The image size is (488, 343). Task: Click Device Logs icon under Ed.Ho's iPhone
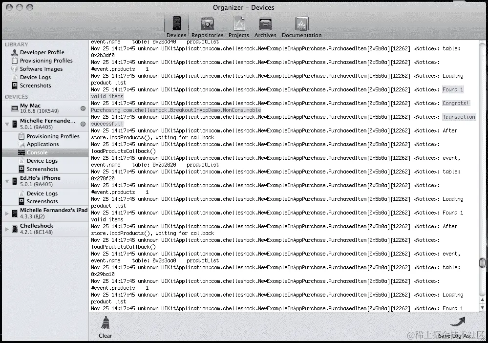coord(21,193)
